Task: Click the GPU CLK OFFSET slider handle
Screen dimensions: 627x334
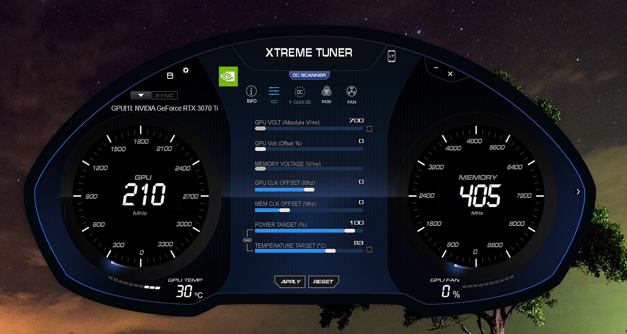Action: pos(309,190)
